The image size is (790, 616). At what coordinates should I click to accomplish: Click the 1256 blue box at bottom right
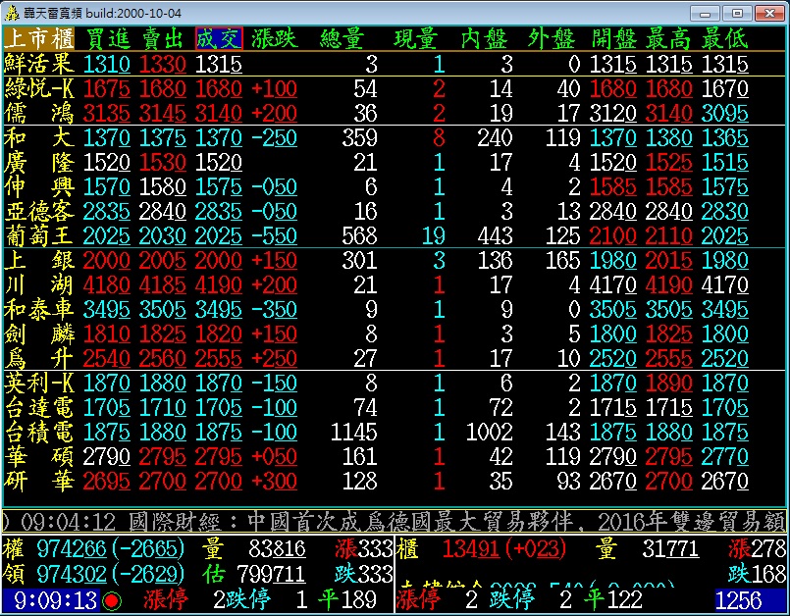click(x=751, y=600)
